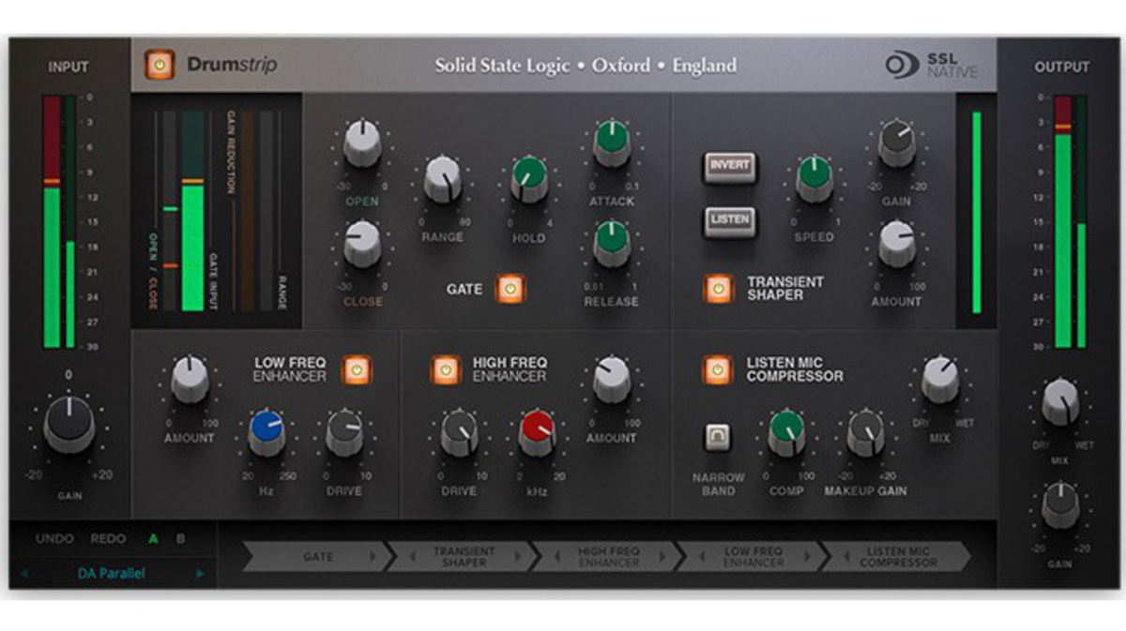Image resolution: width=1126 pixels, height=631 pixels.
Task: Click the INPUT level meter
Action: [59, 221]
